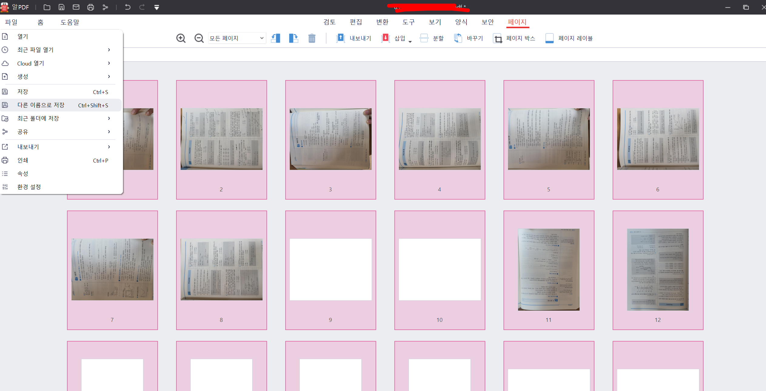Open 환경 설정 preferences
766x391 pixels.
[x=61, y=187]
